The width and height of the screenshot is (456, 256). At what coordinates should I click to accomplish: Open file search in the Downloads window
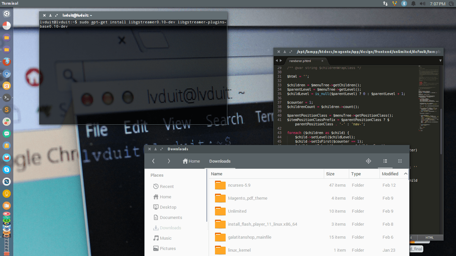(369, 161)
